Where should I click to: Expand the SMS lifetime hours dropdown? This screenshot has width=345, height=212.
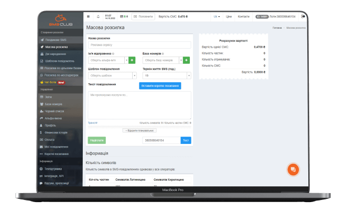[x=166, y=75]
